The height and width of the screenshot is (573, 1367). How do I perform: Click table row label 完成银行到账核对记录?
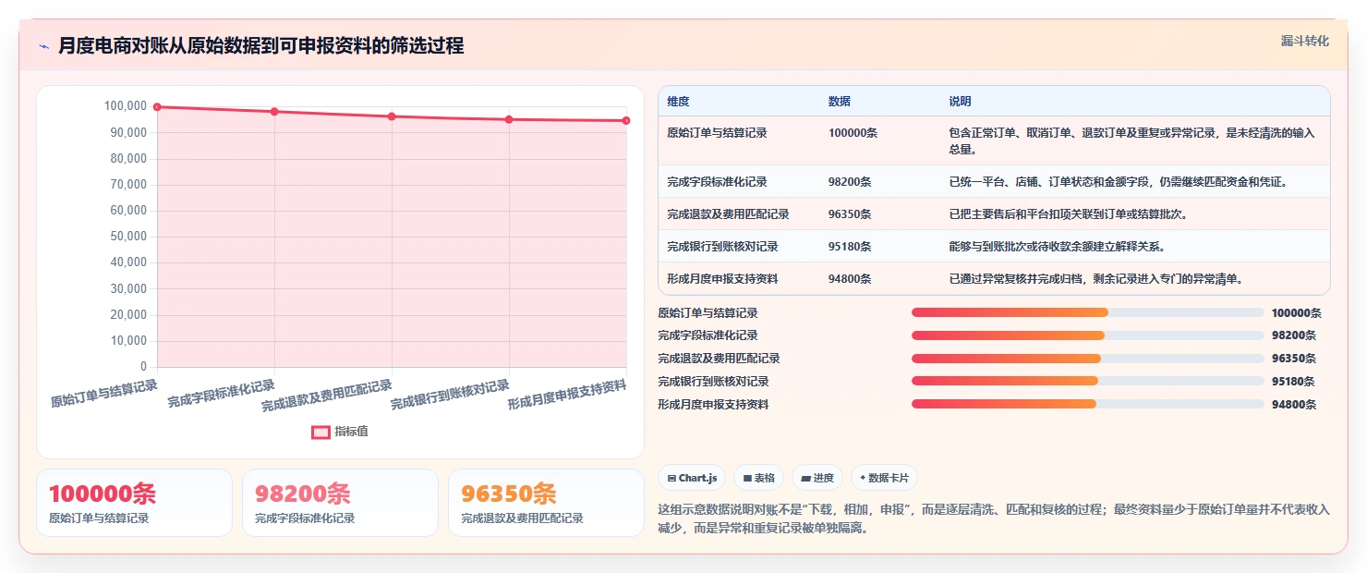click(722, 247)
